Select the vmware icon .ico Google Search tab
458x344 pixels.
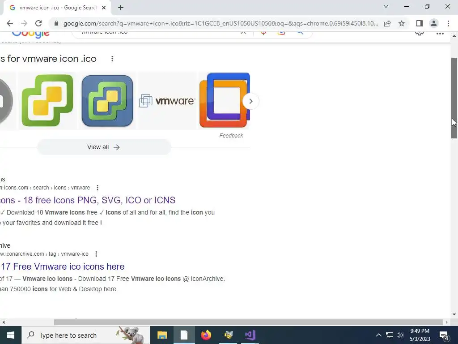tap(57, 8)
